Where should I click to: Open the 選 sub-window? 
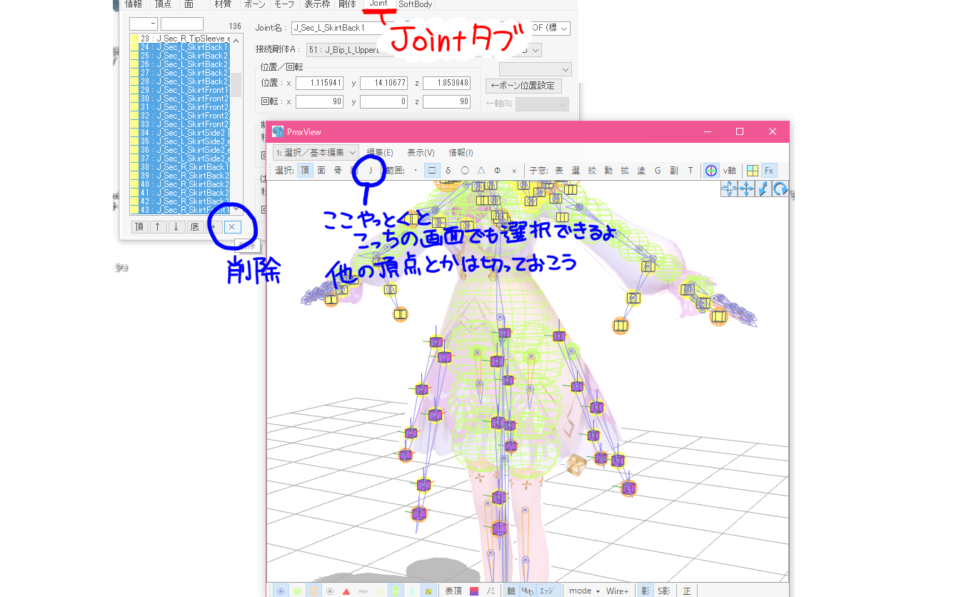pos(576,171)
